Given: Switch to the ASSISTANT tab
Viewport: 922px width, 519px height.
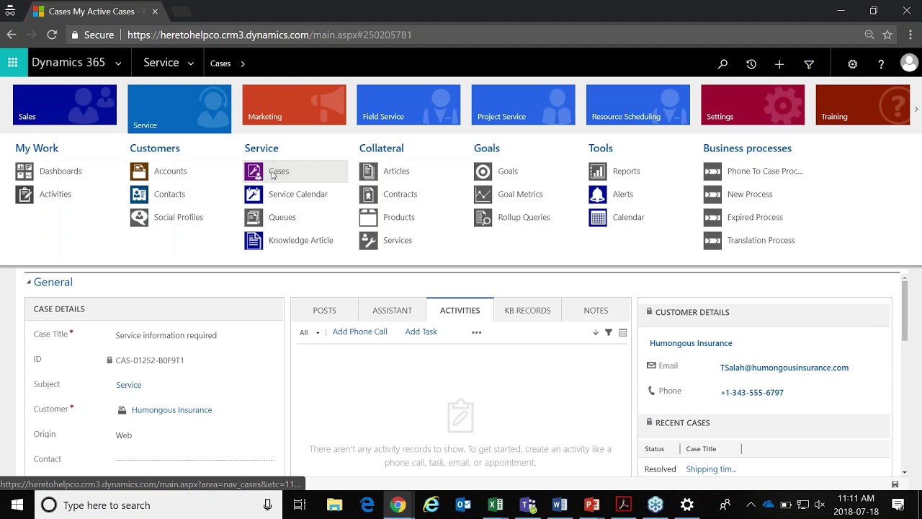Looking at the screenshot, I should (392, 310).
